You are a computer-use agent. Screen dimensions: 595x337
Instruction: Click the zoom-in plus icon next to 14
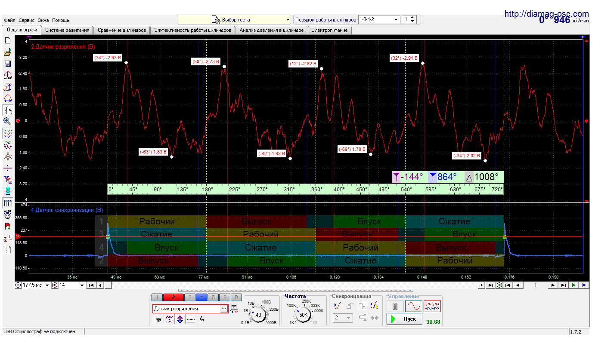[55, 285]
